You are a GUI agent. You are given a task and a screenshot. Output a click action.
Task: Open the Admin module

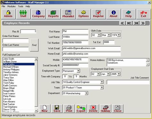click(8, 14)
